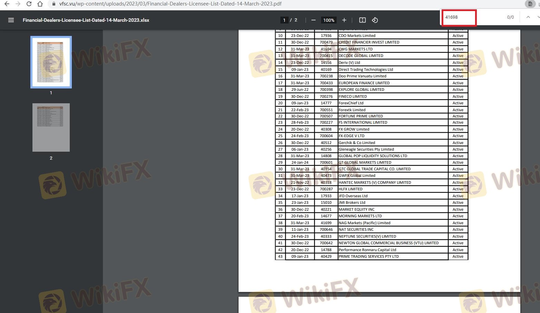The height and width of the screenshot is (313, 540).
Task: Click the forward navigation arrow
Action: [18, 4]
